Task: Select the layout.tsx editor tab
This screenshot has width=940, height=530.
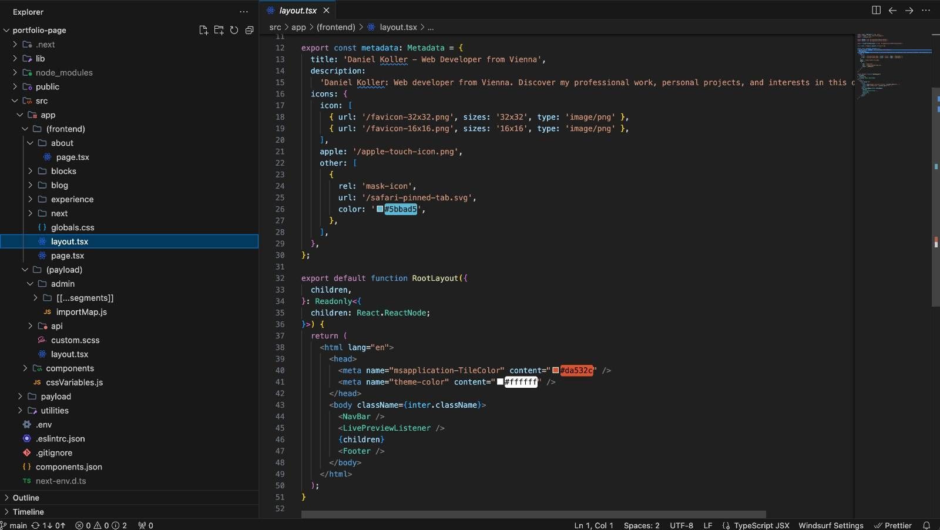Action: [x=298, y=11]
